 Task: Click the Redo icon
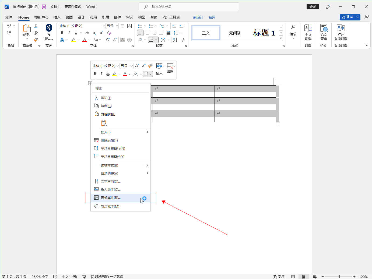pos(9,33)
